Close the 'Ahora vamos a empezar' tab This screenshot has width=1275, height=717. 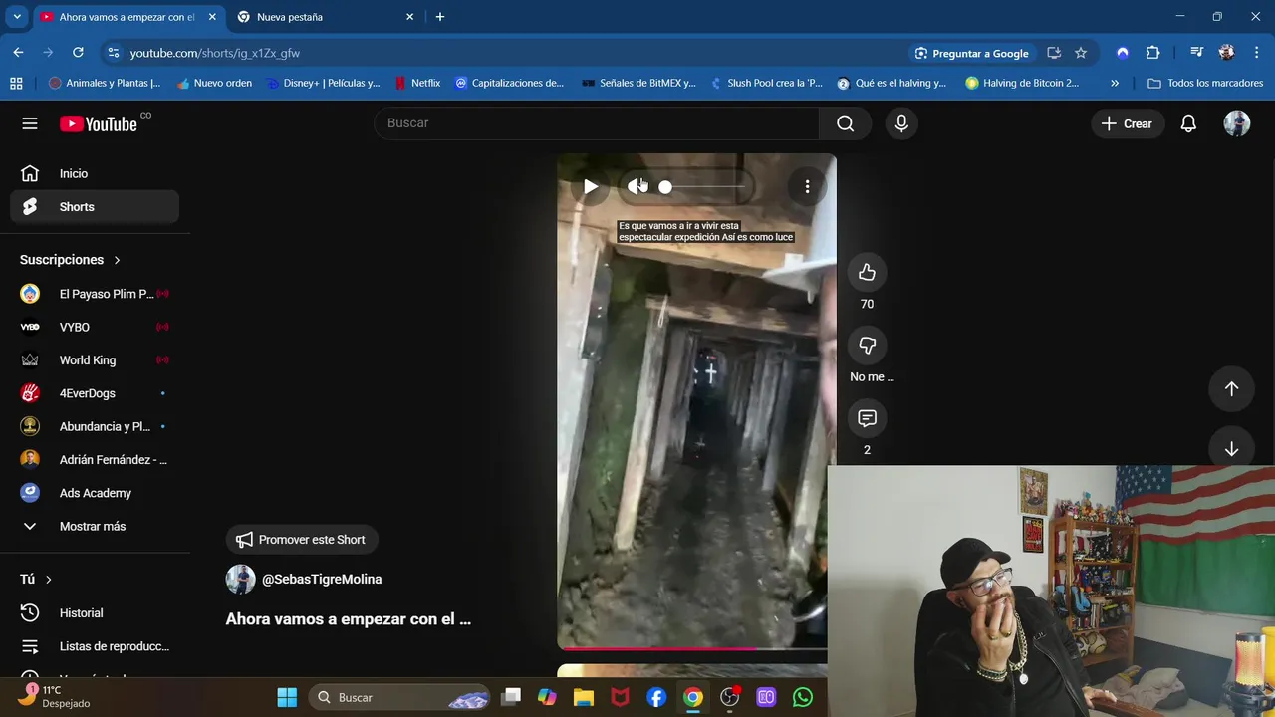click(212, 17)
